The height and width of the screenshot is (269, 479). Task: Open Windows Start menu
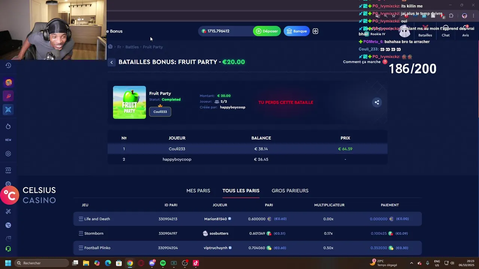click(x=8, y=263)
